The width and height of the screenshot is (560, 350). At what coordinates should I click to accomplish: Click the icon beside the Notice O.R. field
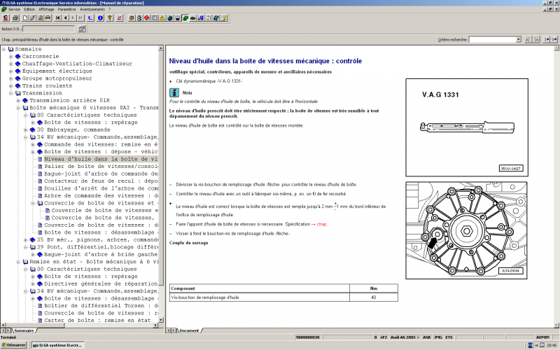pos(82,29)
